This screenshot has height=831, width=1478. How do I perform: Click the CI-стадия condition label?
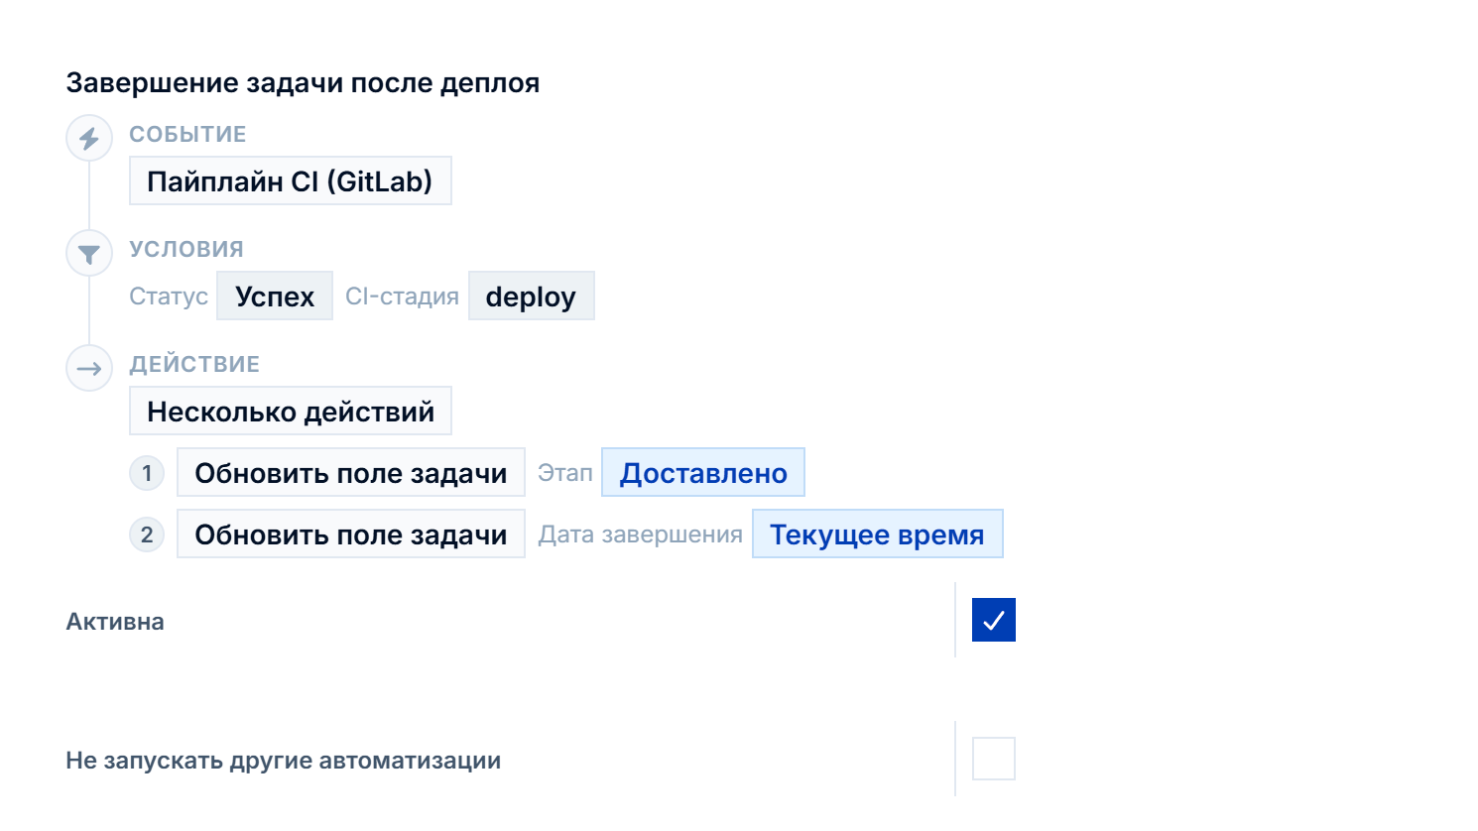402,297
